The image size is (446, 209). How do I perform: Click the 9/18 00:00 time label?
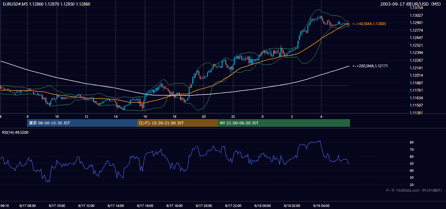pyautogui.click(x=262, y=206)
